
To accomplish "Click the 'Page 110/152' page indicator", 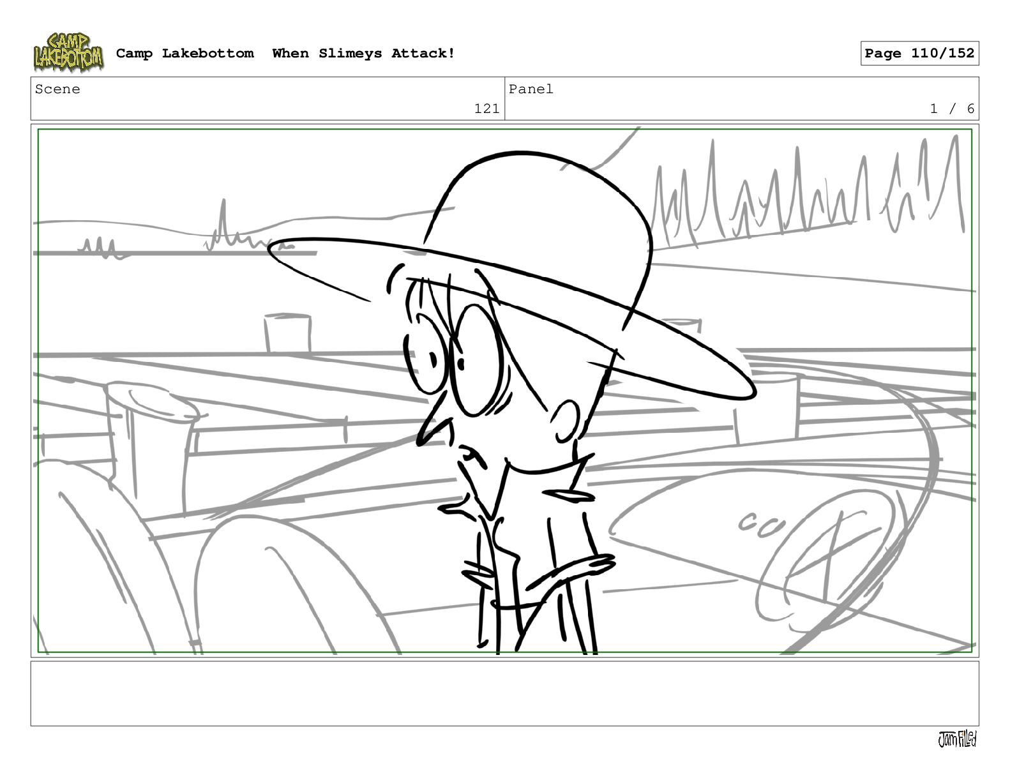I will [919, 54].
